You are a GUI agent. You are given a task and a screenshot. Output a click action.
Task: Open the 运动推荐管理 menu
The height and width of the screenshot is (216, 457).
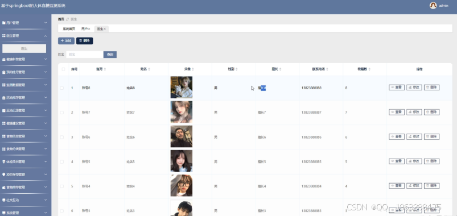[x=24, y=98]
